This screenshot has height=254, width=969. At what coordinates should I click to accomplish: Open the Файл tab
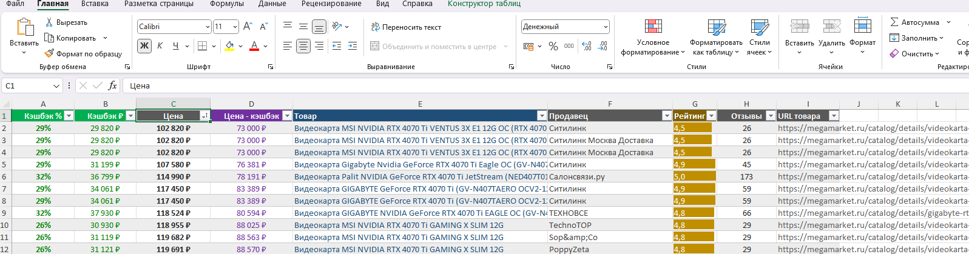[x=15, y=4]
